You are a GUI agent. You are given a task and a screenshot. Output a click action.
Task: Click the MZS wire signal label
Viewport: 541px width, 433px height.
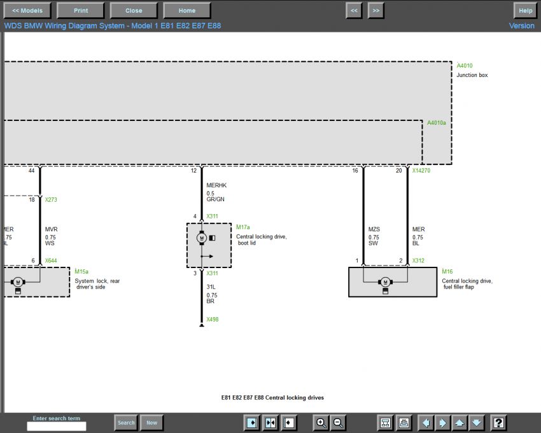374,229
